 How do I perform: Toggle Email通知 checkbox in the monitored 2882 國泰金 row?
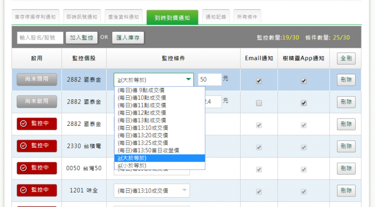coord(259,125)
